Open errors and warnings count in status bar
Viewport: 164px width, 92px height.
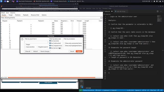[x=98, y=90]
